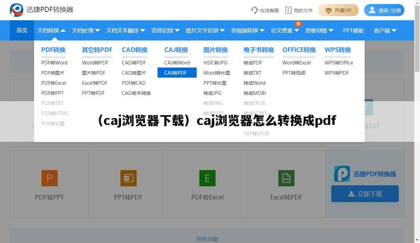Expand the 图片文字识别 dropdown

pyautogui.click(x=222, y=30)
